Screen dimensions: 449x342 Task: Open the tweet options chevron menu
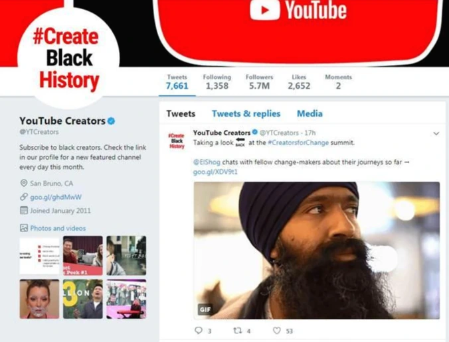coord(436,133)
